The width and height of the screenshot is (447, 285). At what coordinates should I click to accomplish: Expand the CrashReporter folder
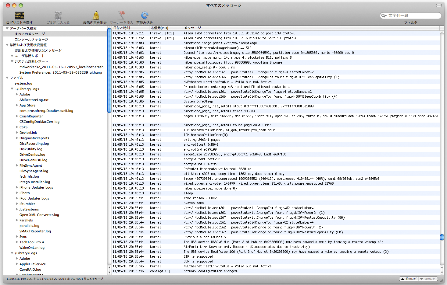click(x=17, y=116)
